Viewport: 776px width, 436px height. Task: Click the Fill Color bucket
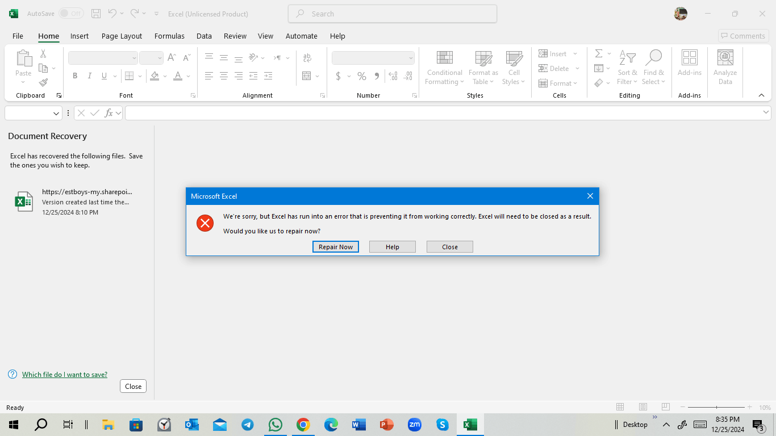point(155,76)
